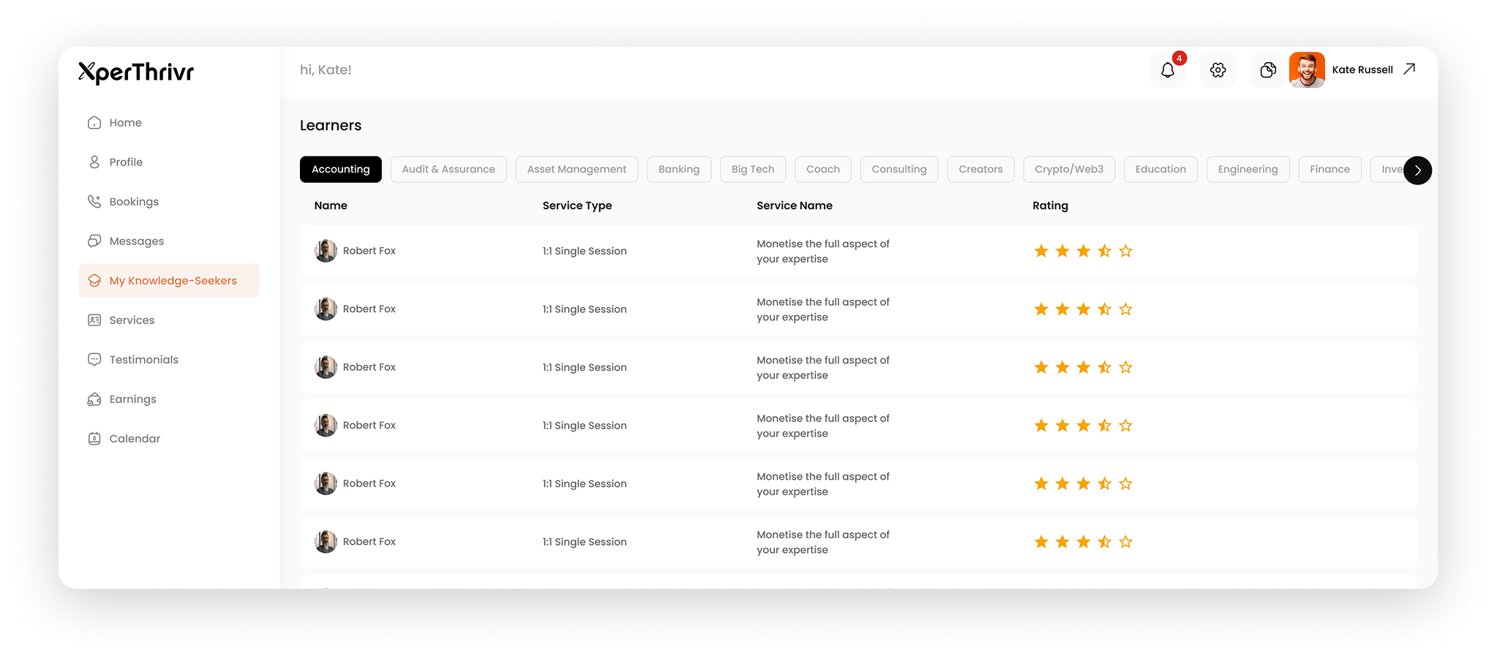Screen dimensions: 1497x659
Task: Open My Knowledge-Seekers from the sidebar
Action: point(173,280)
